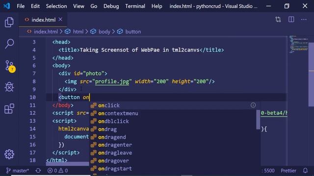The image size is (314, 176).
Task: Open the Selection menu
Action: tap(56, 6)
